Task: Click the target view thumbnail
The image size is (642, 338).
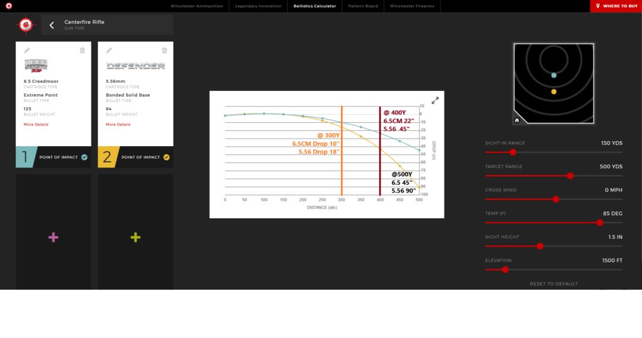Action: tap(554, 83)
